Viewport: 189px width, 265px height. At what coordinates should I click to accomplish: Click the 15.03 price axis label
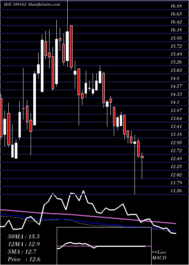click(x=176, y=70)
